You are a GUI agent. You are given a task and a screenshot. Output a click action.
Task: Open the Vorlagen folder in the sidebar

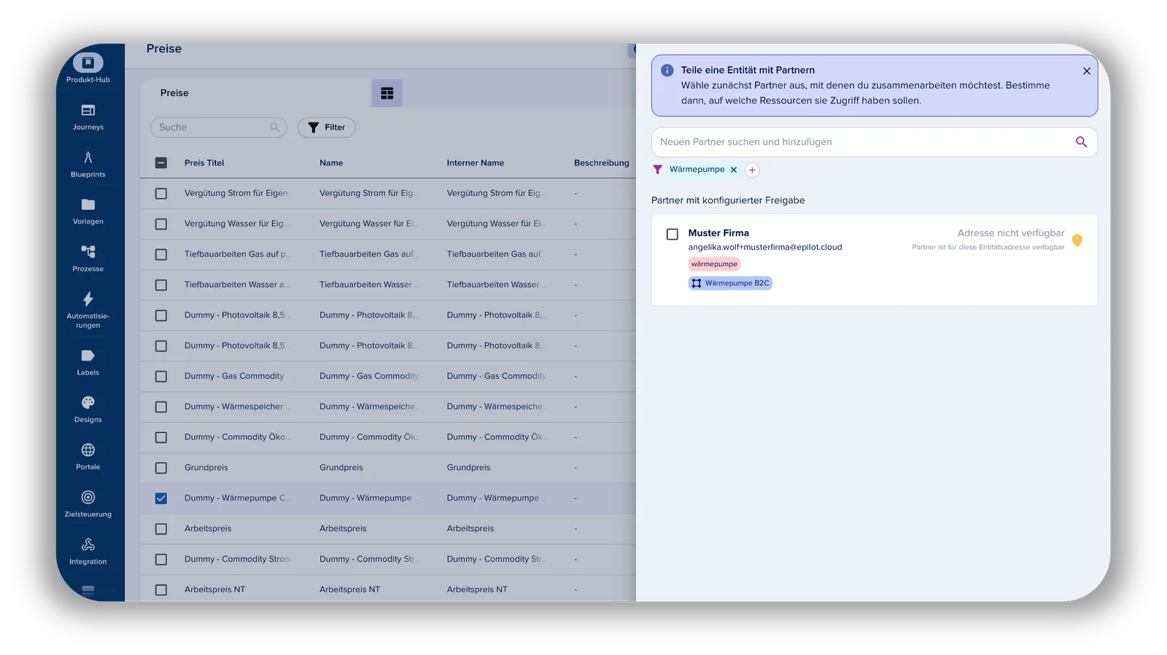pyautogui.click(x=88, y=211)
